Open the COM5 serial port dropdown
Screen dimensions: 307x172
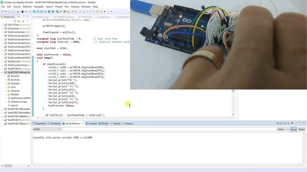[47, 129]
